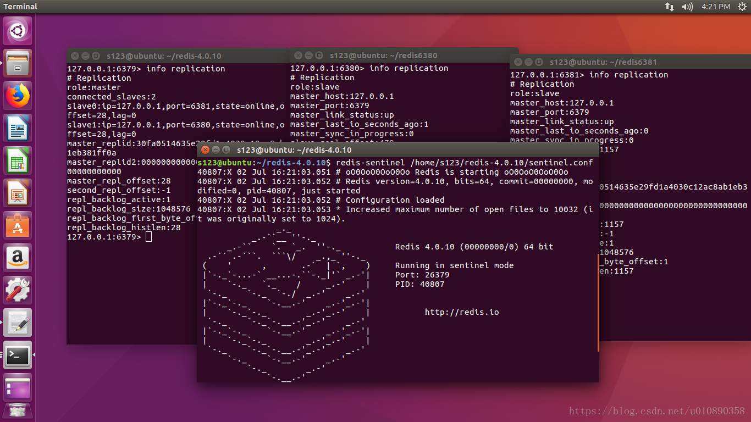Screen dimensions: 751x422
Task: Open the Files manager from the dock
Action: click(18, 63)
